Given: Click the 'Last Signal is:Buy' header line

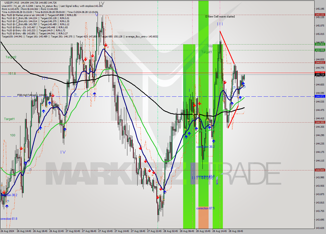Looking at the screenshot, I should (x=52, y=6).
